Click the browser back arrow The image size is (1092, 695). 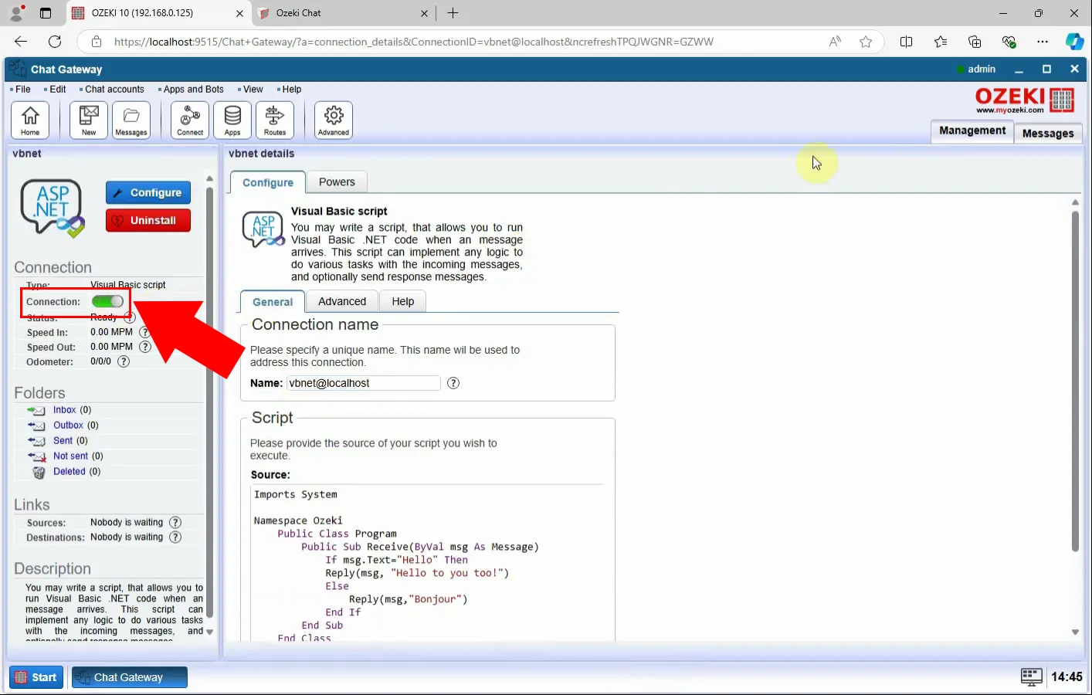pos(21,42)
